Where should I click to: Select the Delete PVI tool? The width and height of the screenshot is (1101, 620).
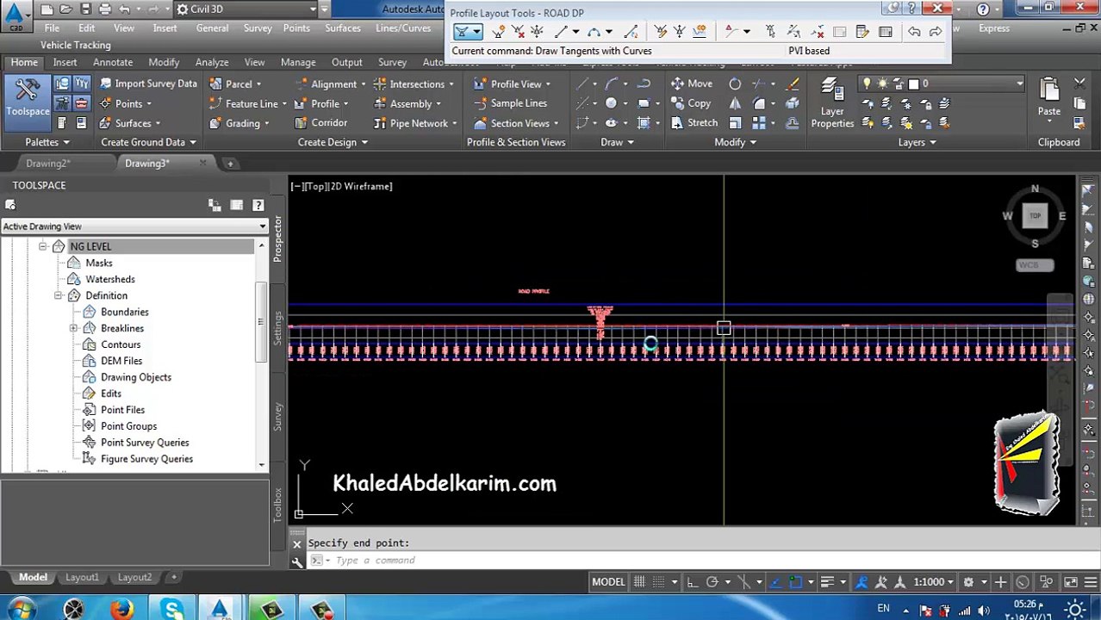(518, 32)
